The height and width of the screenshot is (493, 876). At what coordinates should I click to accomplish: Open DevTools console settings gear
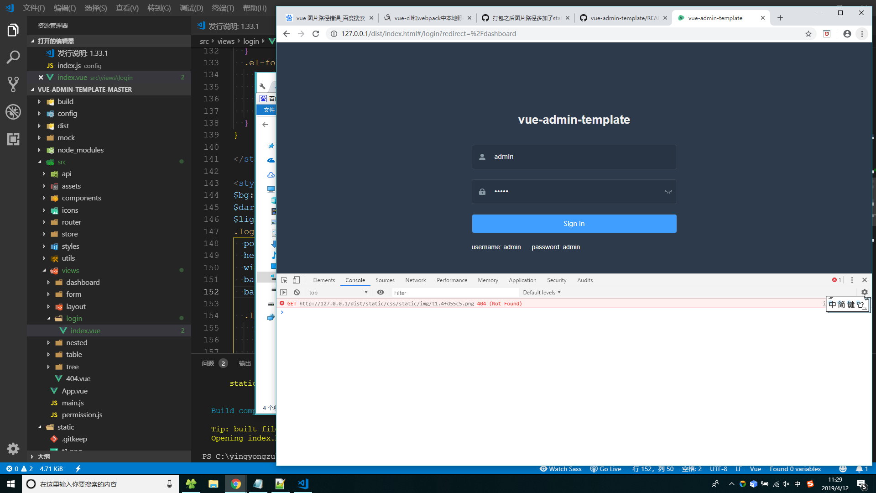pyautogui.click(x=865, y=293)
